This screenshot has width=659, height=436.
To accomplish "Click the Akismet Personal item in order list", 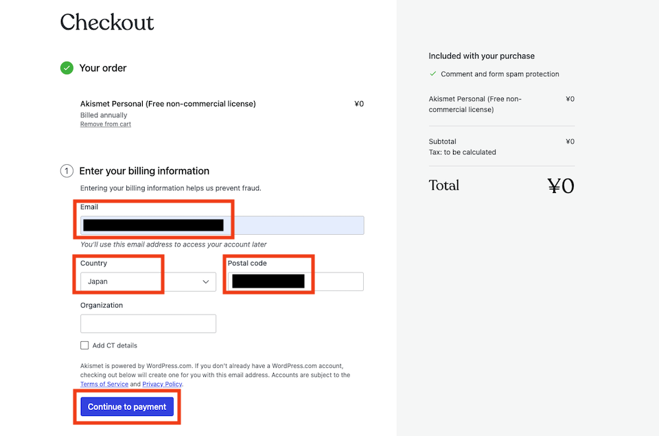I will (168, 104).
